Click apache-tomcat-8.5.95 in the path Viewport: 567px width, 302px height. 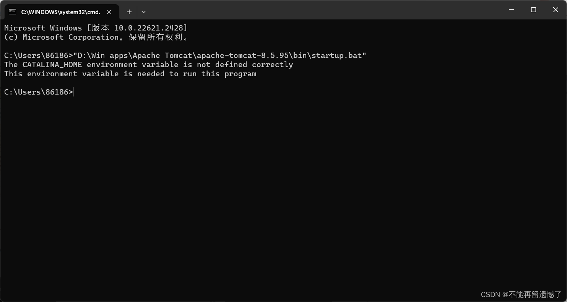pyautogui.click(x=243, y=55)
